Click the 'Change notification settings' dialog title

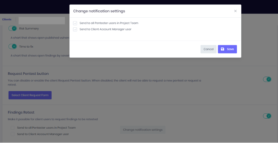coord(99,11)
